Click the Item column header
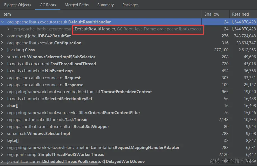The width and height of the screenshot is (257, 166). (x=7, y=14)
